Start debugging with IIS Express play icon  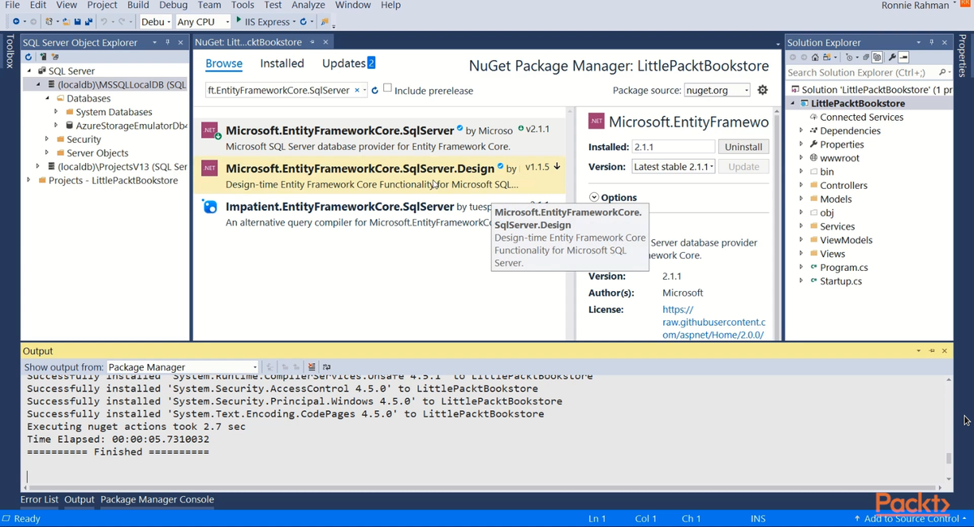tap(239, 20)
